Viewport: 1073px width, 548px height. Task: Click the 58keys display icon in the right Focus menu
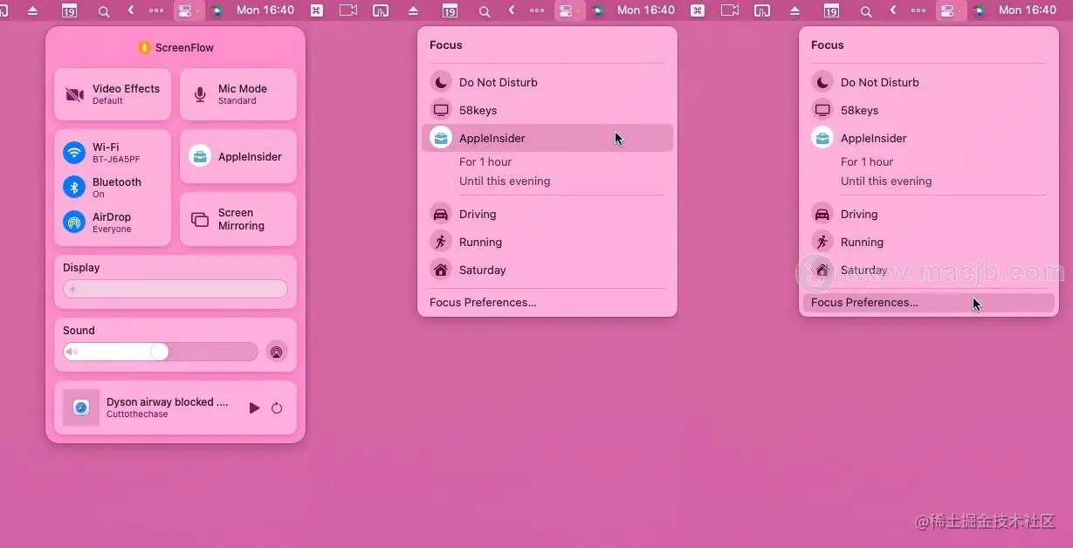[x=822, y=110]
